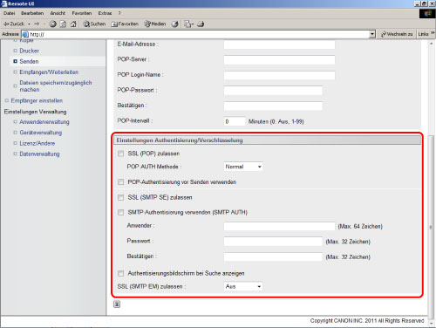Open the Medien toolbar button
Viewport: 436px width, 328px height.
(x=155, y=24)
